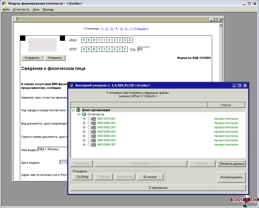Open the Помощь menu
259x208 pixels.
coord(48,9)
